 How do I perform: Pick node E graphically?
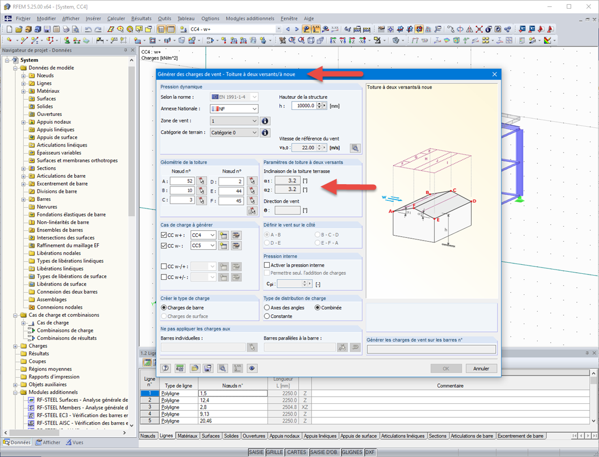(252, 191)
